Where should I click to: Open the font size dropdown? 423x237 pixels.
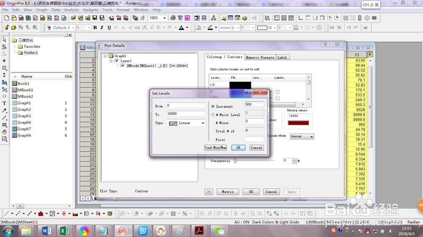click(x=88, y=28)
